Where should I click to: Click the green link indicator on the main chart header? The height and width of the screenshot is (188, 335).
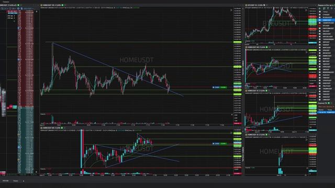point(62,5)
